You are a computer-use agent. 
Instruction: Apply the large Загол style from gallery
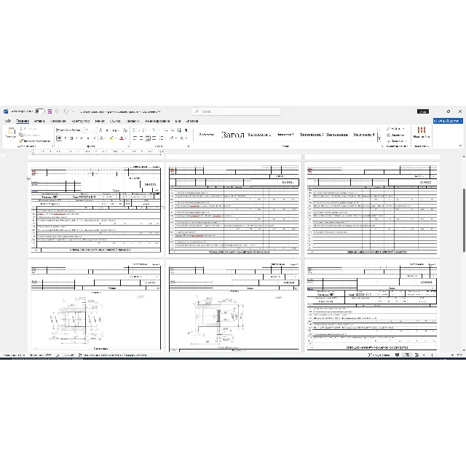[233, 135]
